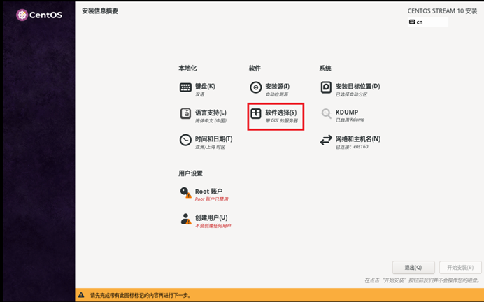Image resolution: width=484 pixels, height=302 pixels.
Task: Open 安装源(I) label
Action: coord(278,87)
